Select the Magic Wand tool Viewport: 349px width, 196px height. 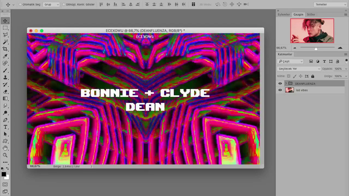[5, 42]
